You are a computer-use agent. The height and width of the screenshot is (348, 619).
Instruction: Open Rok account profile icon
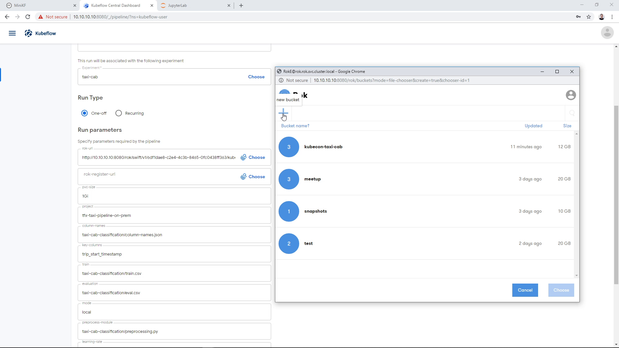(571, 95)
